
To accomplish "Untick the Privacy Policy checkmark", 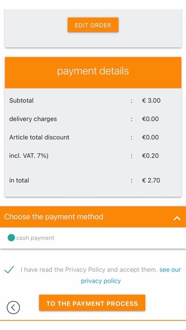I will (9, 269).
